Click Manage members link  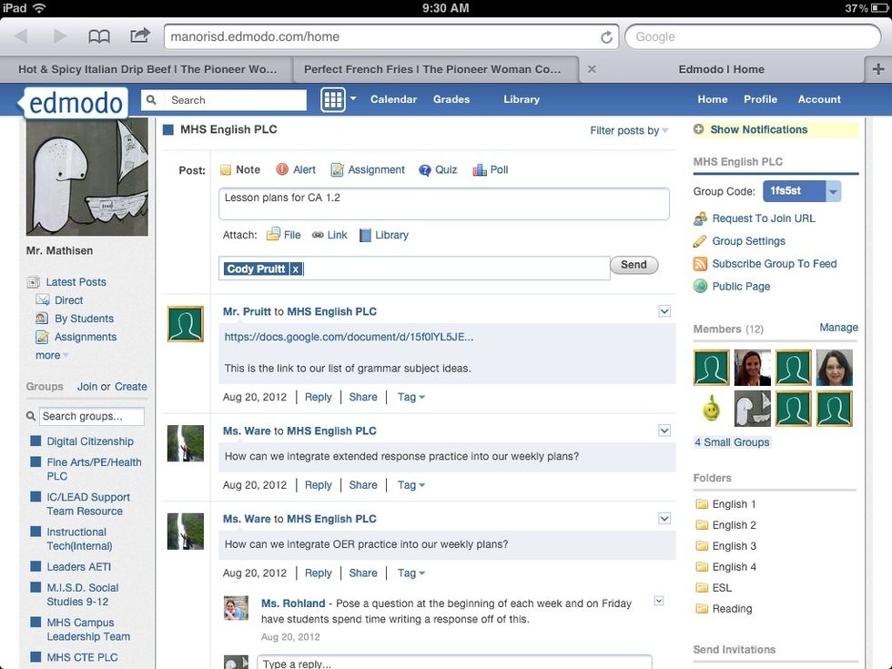[838, 327]
